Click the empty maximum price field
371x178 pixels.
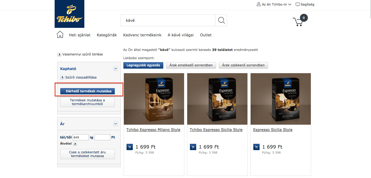point(102,137)
